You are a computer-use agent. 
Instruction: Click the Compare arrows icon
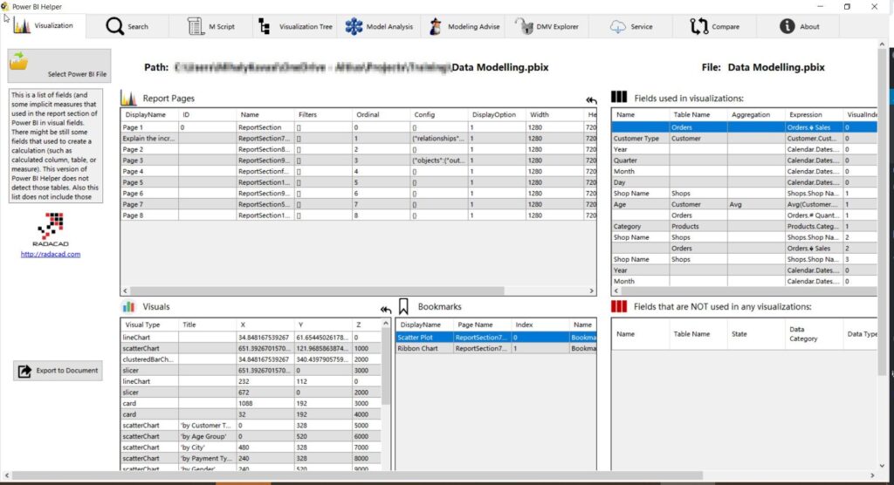(x=699, y=26)
